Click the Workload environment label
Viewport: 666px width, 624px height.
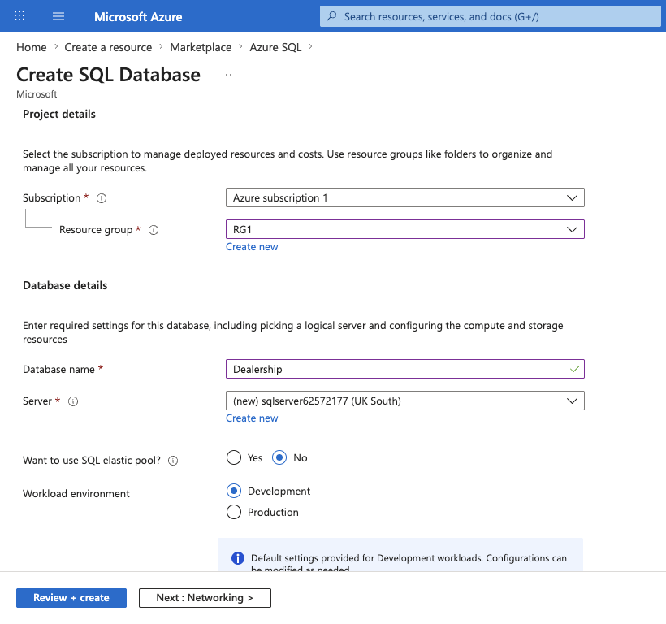point(76,493)
